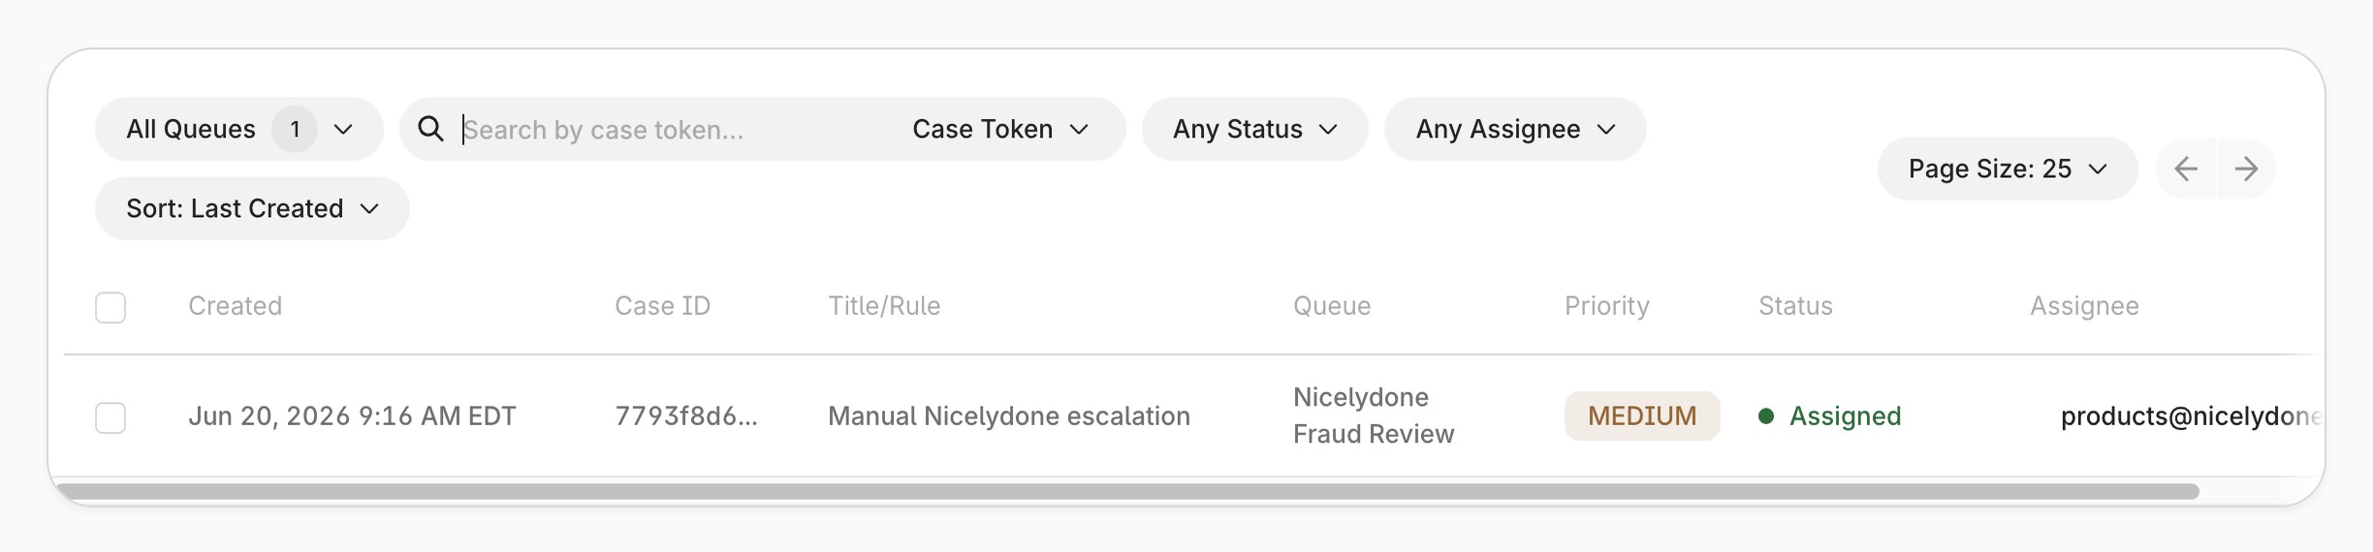2373x552 pixels.
Task: Click the queue count badge showing 1
Action: click(x=295, y=129)
